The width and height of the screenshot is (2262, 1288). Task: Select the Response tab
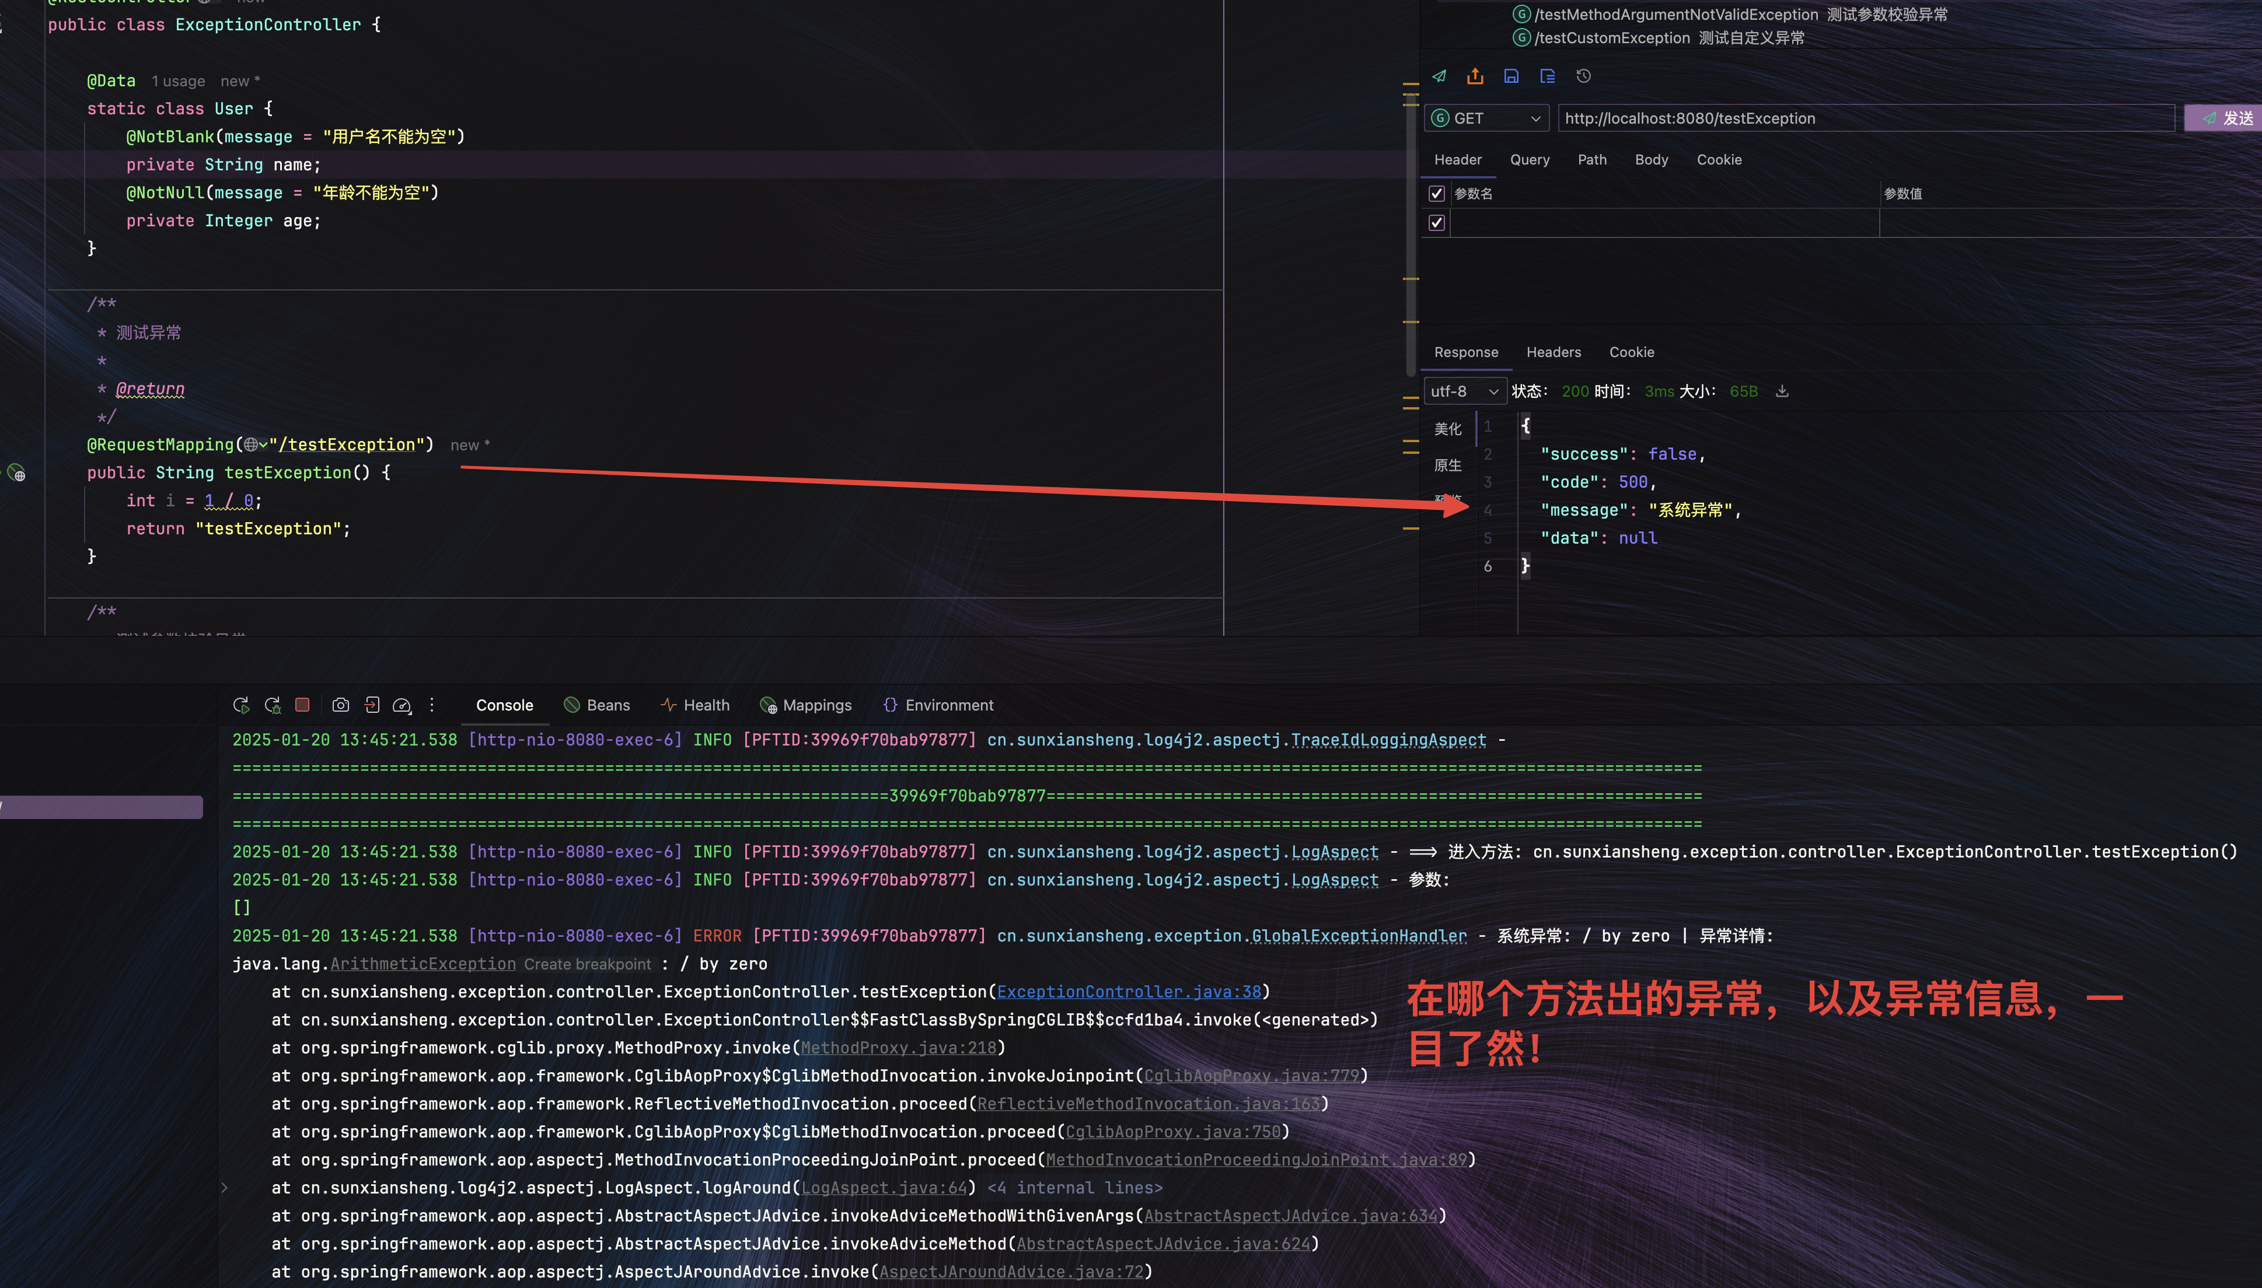[x=1465, y=352]
